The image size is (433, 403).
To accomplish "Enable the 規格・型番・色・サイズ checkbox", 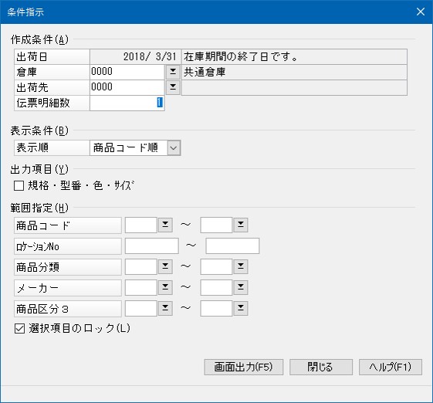I will (x=19, y=185).
